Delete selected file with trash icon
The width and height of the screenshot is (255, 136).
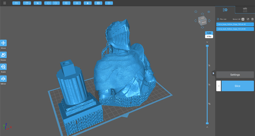(x=252, y=19)
